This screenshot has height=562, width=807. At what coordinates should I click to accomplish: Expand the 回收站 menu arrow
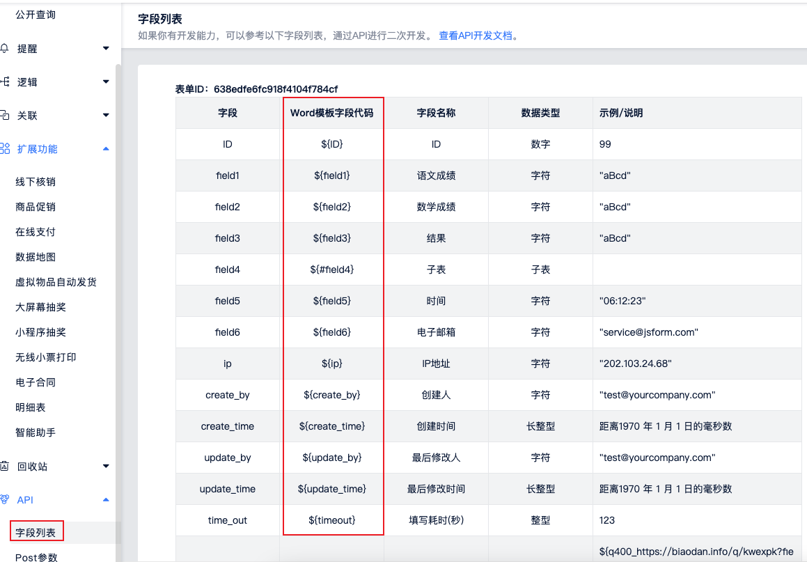click(x=106, y=466)
